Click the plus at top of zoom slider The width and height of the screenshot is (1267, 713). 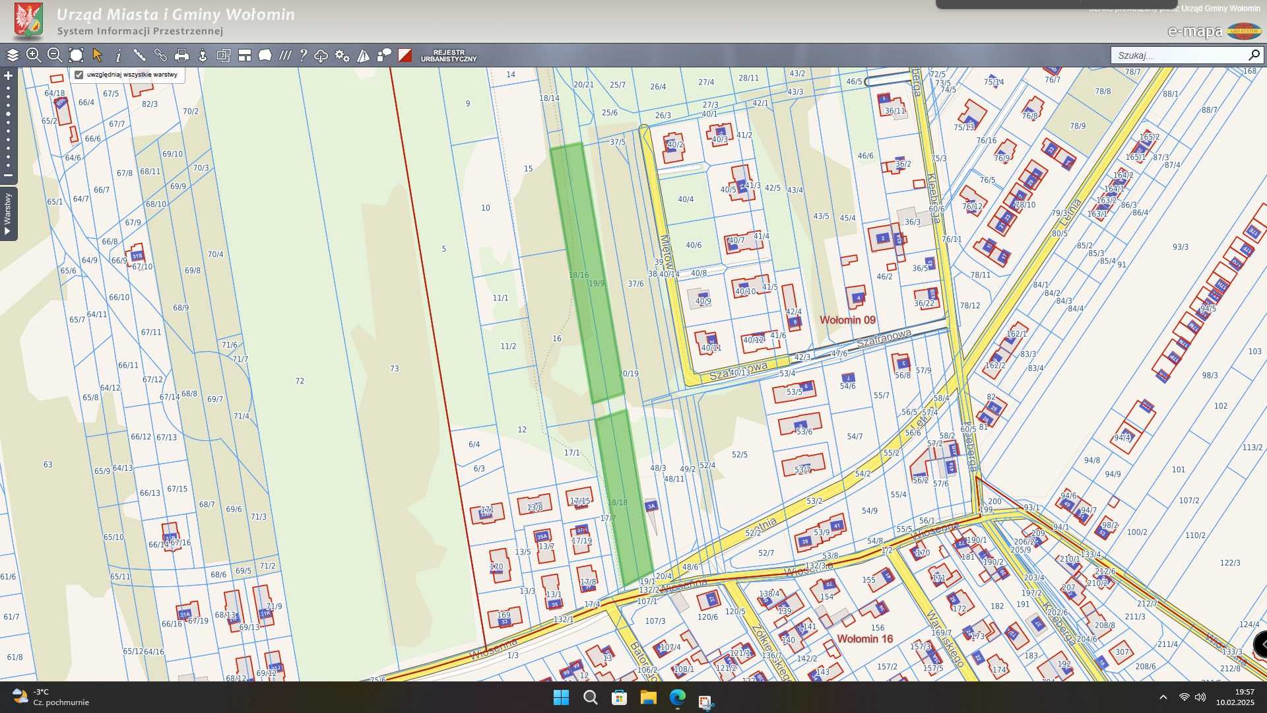(9, 75)
